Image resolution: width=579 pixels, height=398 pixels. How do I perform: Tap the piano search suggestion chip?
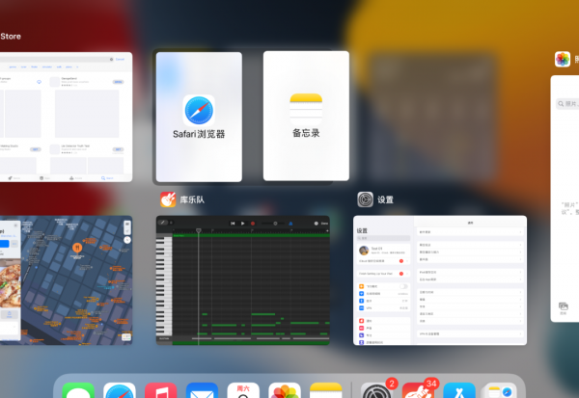click(69, 66)
